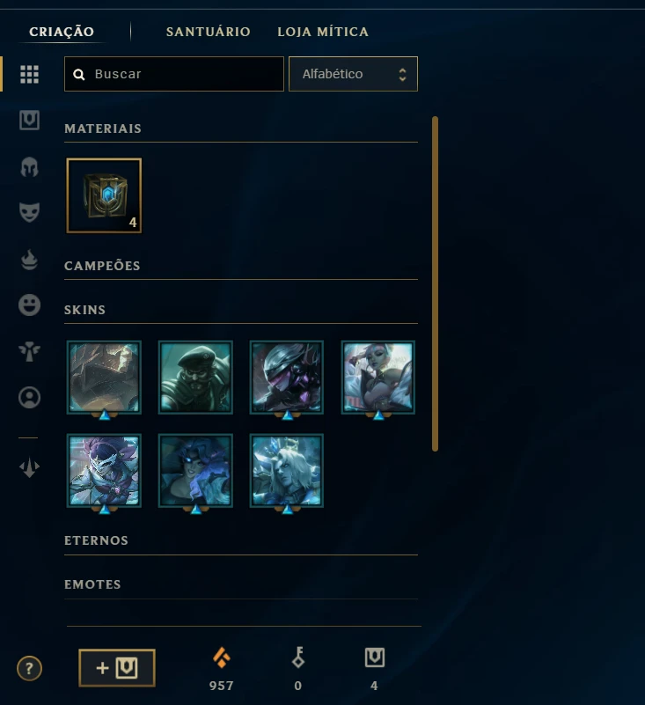The width and height of the screenshot is (645, 705).
Task: Collapse the Materiais section header
Action: click(x=103, y=129)
